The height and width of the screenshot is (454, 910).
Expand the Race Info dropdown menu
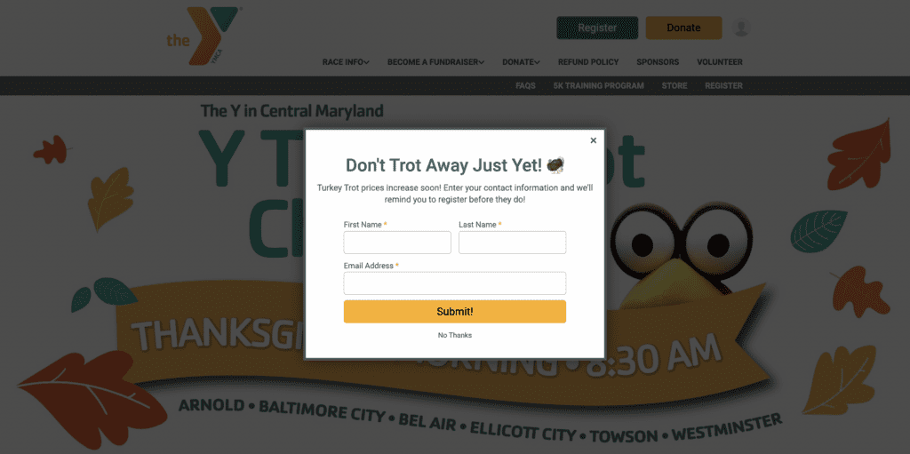(346, 62)
